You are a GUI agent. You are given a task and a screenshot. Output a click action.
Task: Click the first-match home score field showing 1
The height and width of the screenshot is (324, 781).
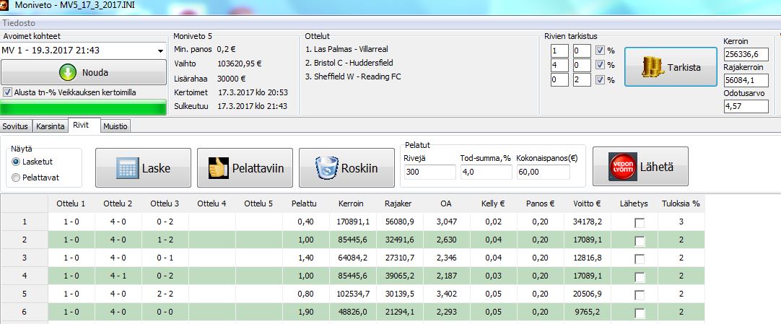click(559, 51)
